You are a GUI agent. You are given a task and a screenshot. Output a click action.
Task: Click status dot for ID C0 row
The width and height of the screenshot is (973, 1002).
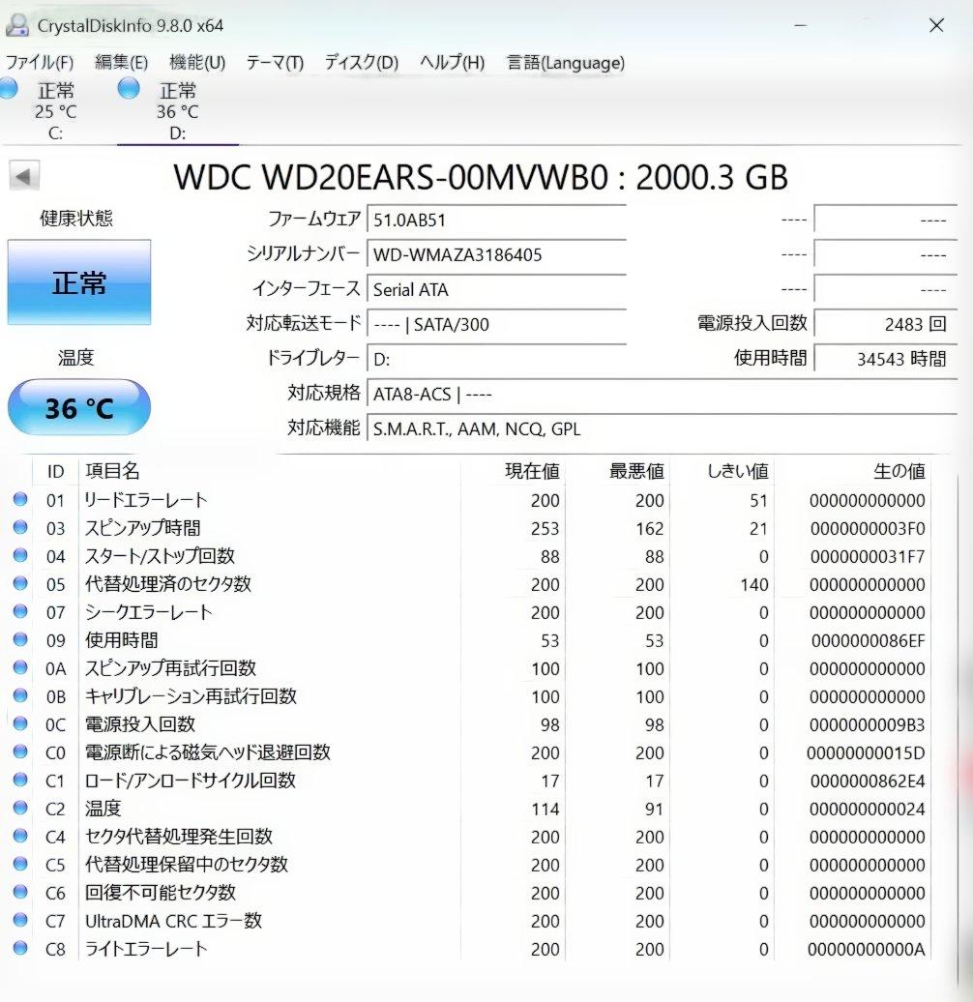(20, 752)
